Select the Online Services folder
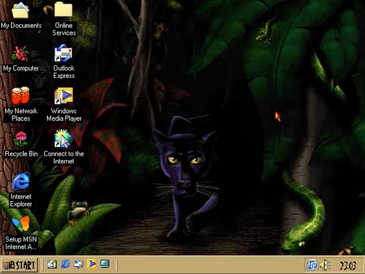Screen dimensions: 365x274 coord(63,9)
